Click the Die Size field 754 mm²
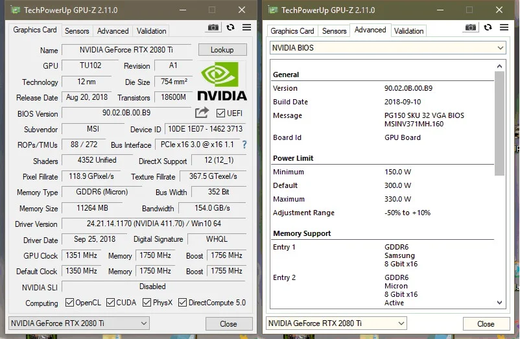The width and height of the screenshot is (520, 339). pyautogui.click(x=174, y=81)
